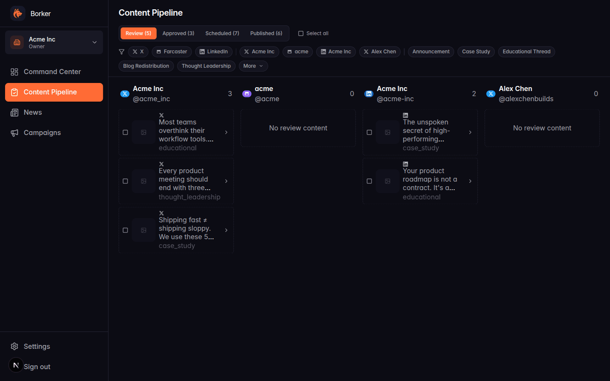Sign out of the account
The width and height of the screenshot is (610, 381).
pyautogui.click(x=37, y=366)
